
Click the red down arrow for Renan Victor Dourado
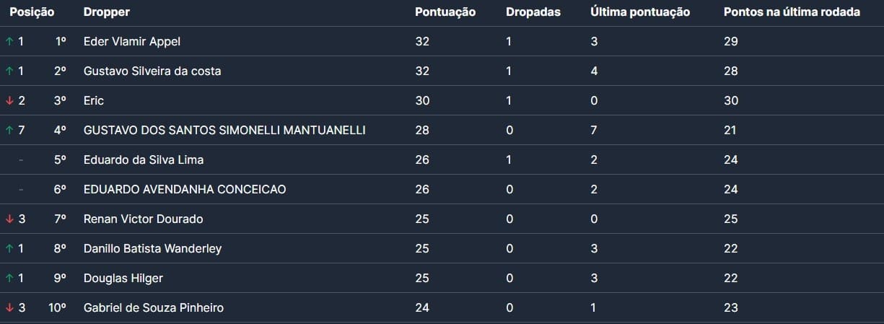(9, 219)
